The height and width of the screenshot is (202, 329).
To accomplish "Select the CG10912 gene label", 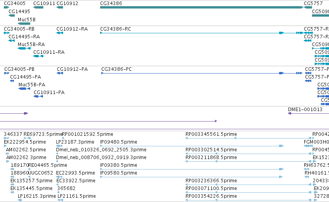I will pos(67,3).
